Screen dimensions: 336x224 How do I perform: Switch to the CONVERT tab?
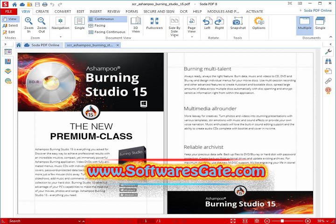click(x=63, y=12)
